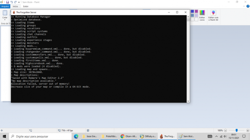Screen dimensions: 250x140
Task: Click the Colar paste icon
Action: [x=5, y=13]
